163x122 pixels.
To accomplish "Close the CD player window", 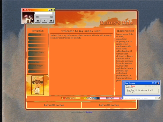I will 53,10.
